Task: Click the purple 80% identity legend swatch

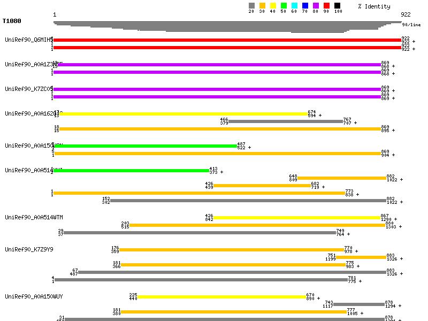Action: click(x=316, y=6)
